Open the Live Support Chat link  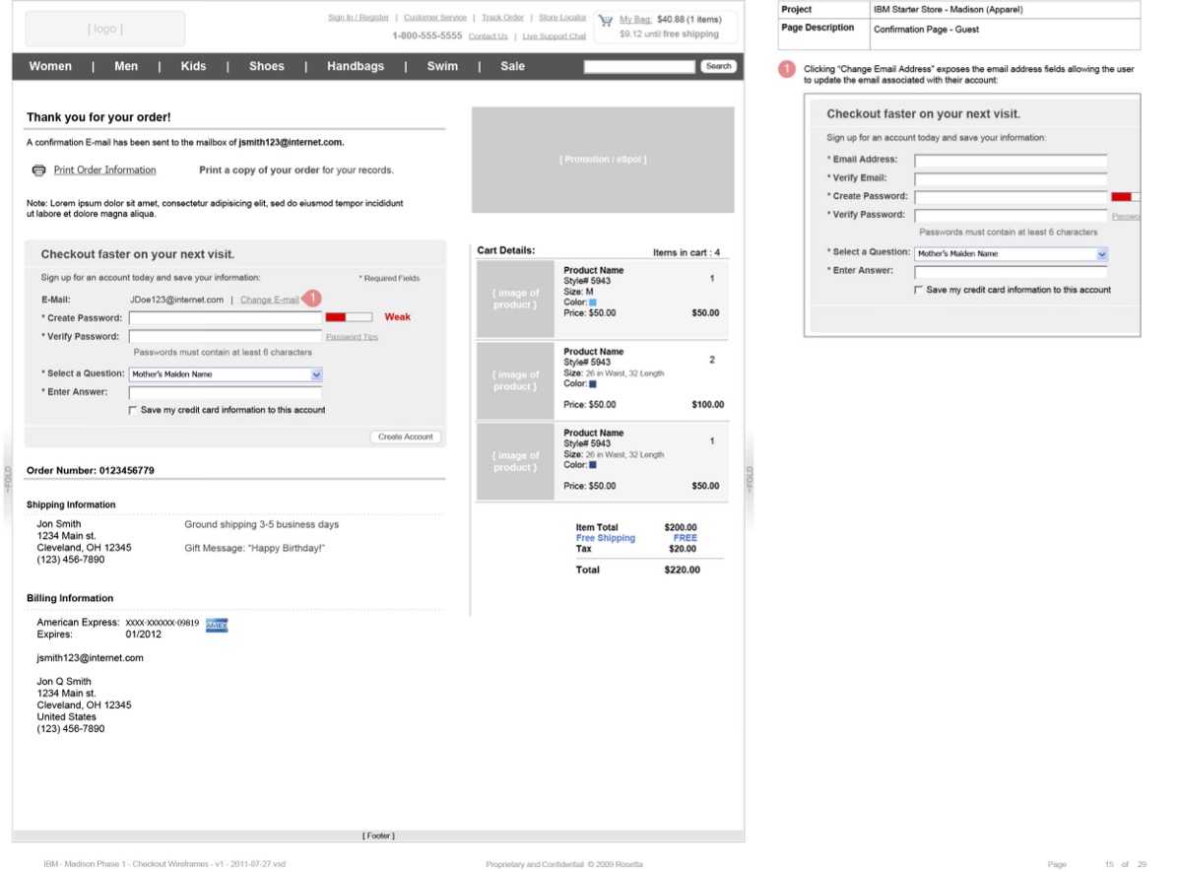[x=555, y=36]
